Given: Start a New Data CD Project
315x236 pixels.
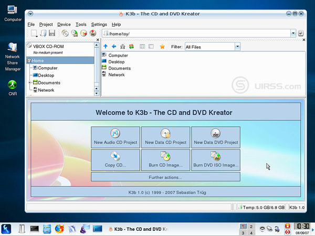Looking at the screenshot, I should coord(165,136).
